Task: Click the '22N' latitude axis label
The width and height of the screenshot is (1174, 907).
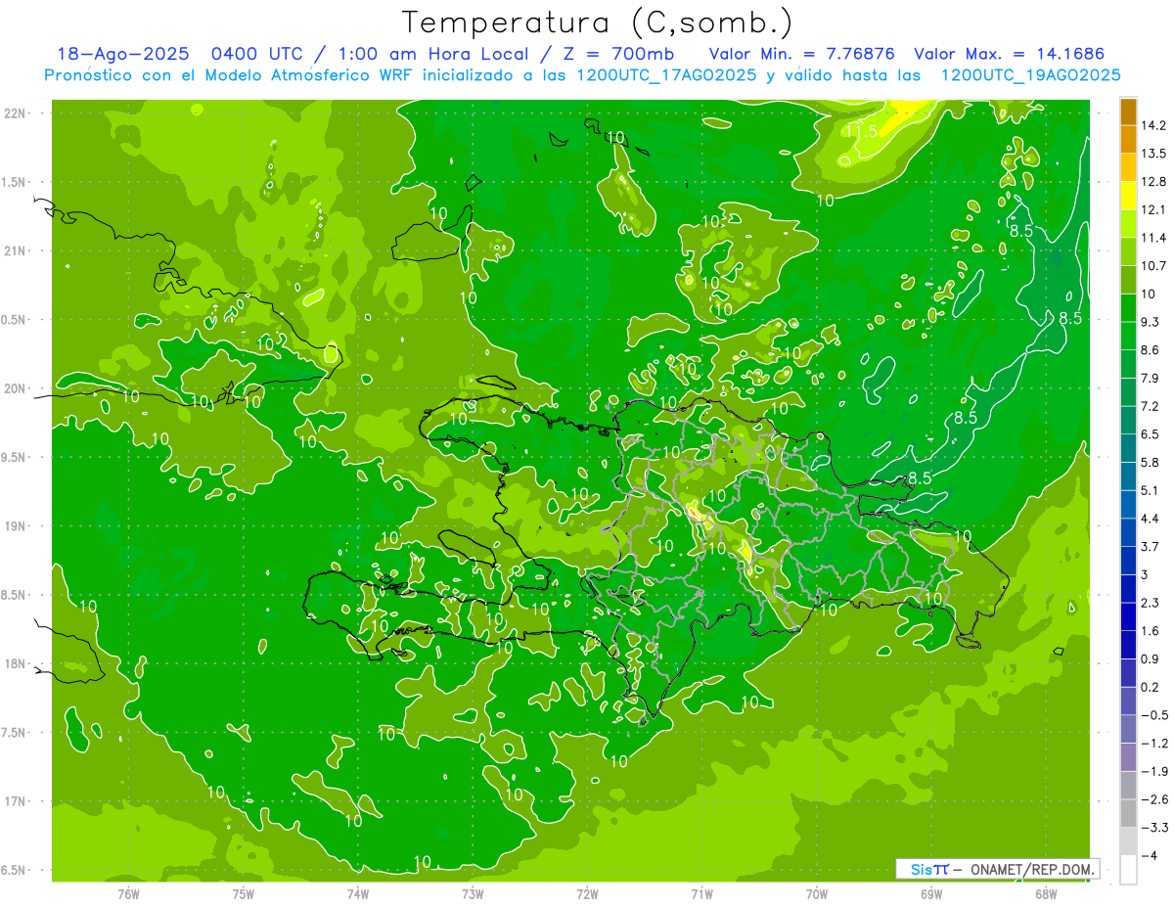Action: coord(16,113)
